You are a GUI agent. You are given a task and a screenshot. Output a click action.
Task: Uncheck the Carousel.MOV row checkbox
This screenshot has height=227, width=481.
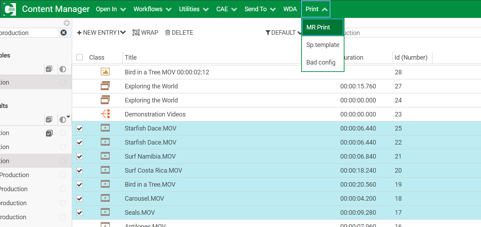point(80,199)
